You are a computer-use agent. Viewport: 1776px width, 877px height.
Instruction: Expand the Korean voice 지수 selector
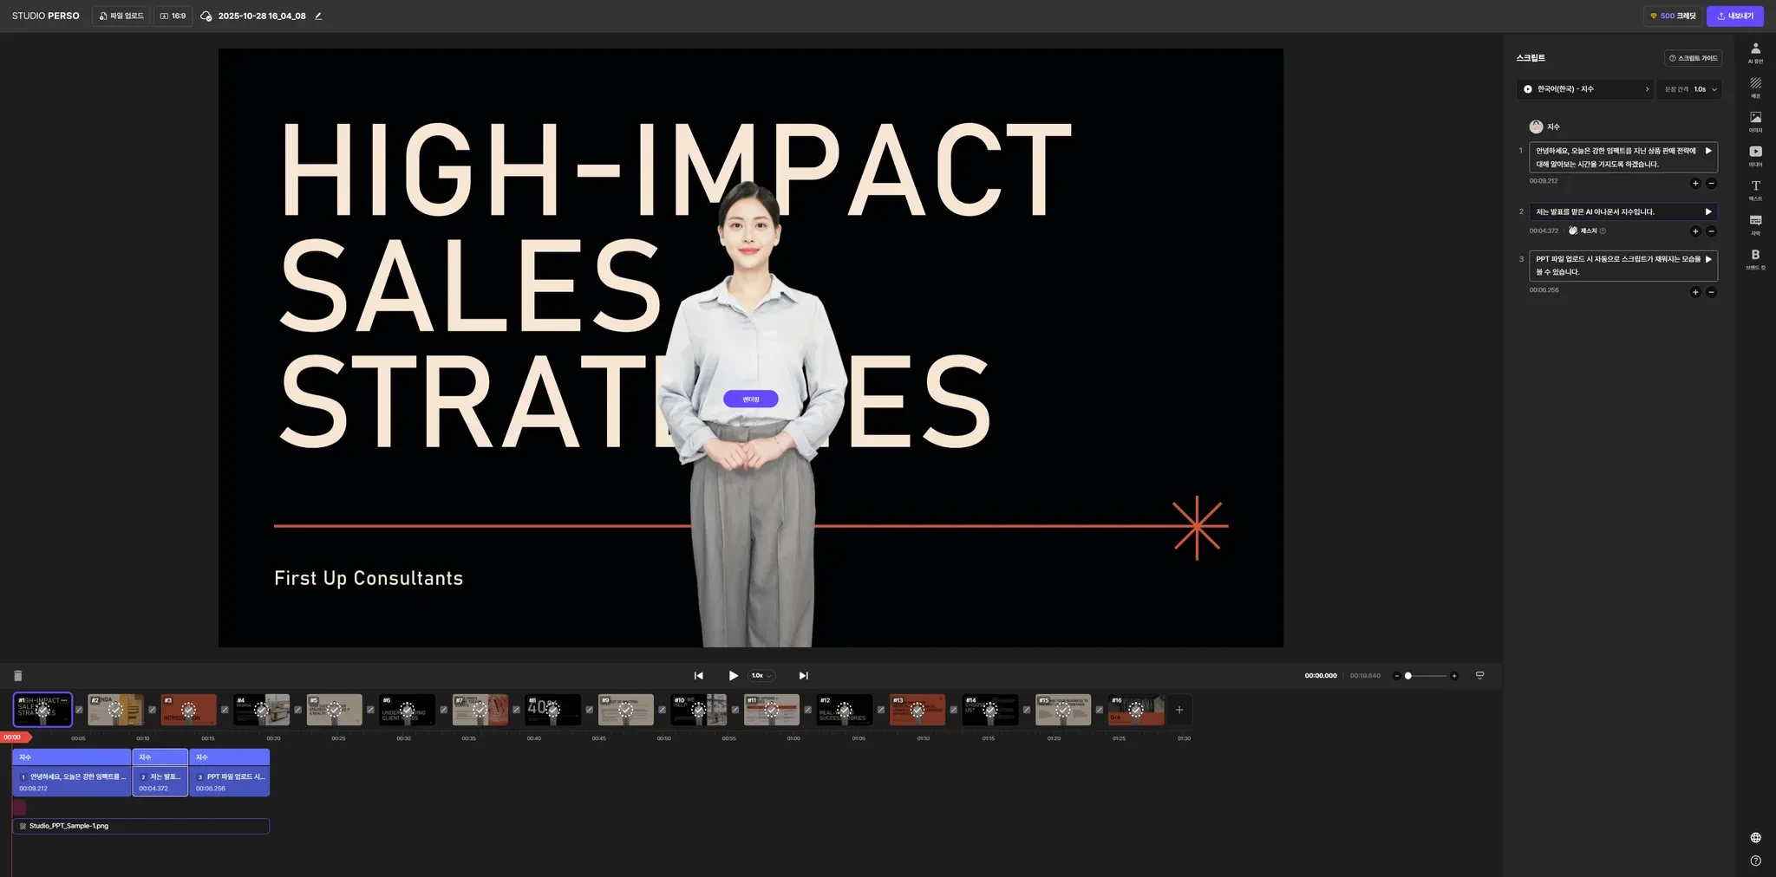point(1585,89)
